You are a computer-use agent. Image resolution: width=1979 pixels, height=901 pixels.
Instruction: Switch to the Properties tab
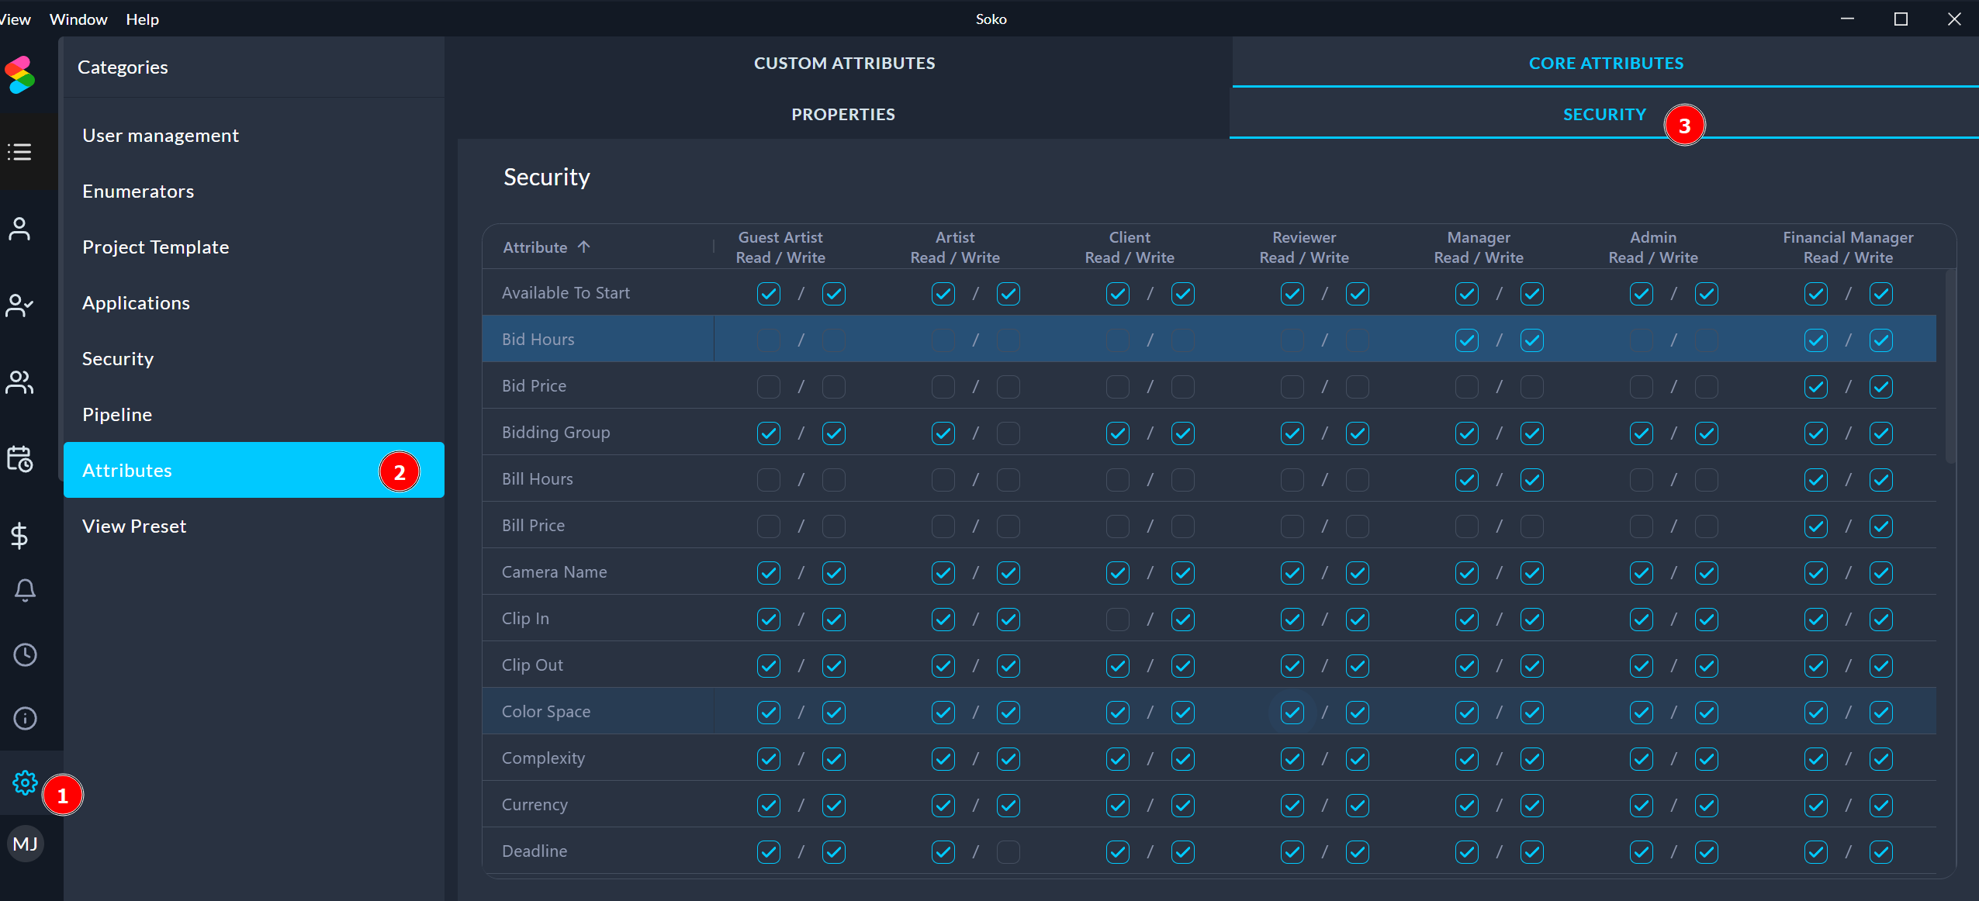tap(842, 115)
